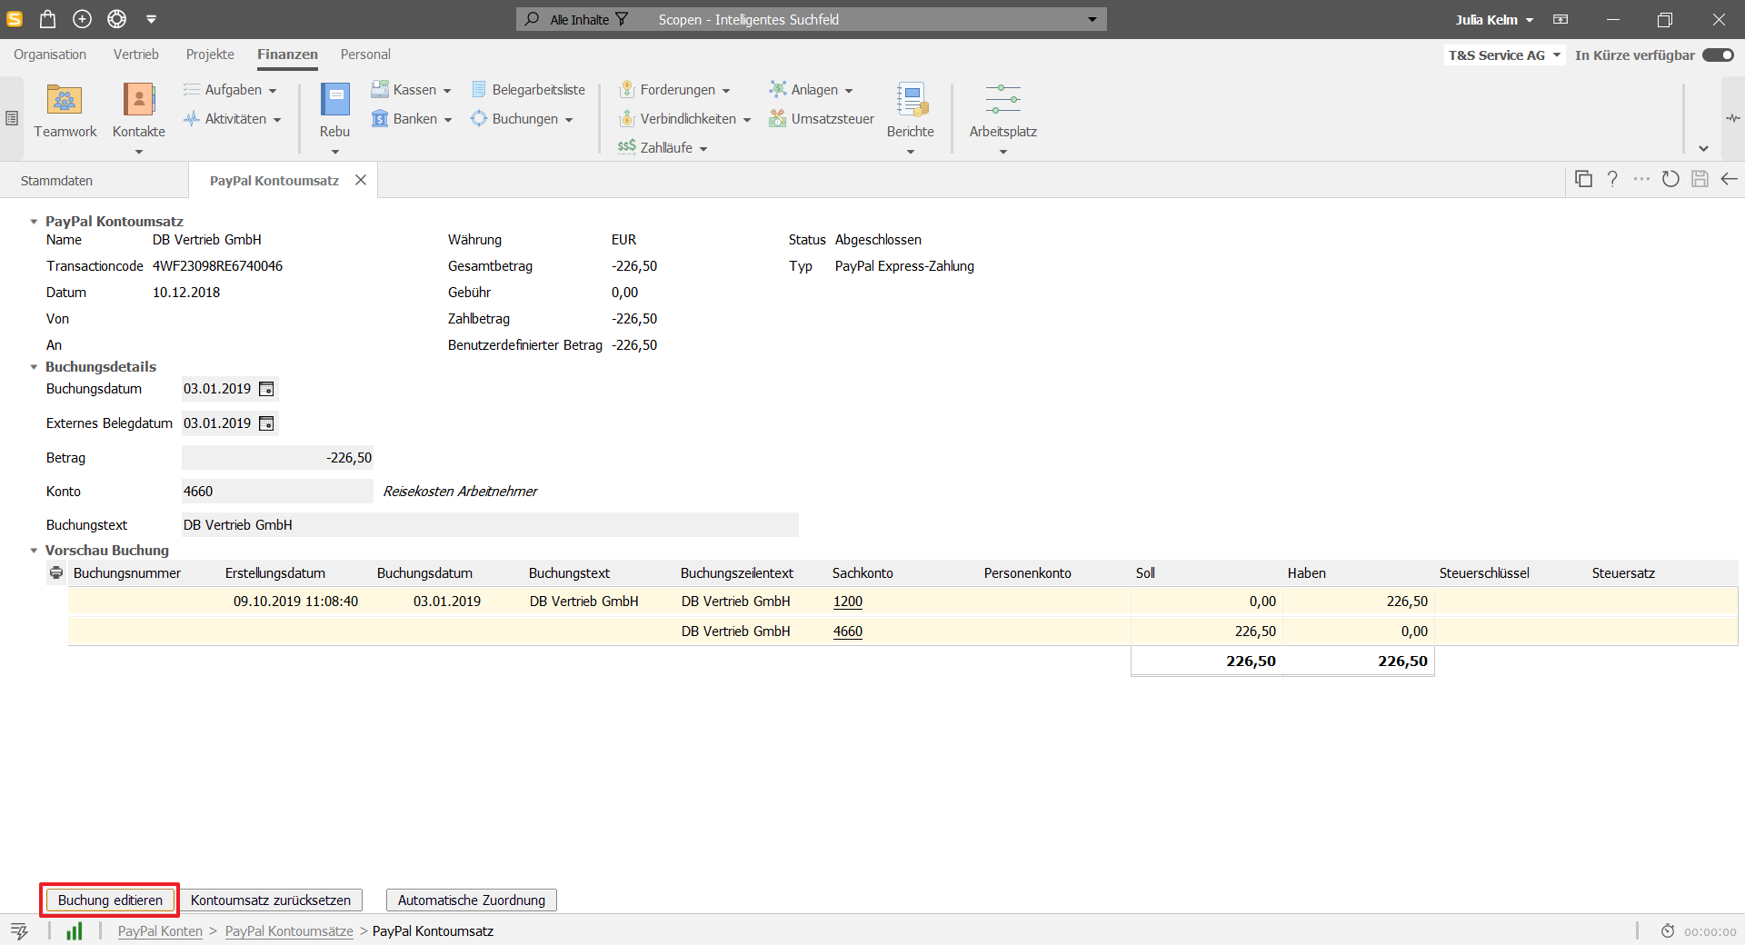Click the messages icon next to Julia Kelm

pos(1561,19)
